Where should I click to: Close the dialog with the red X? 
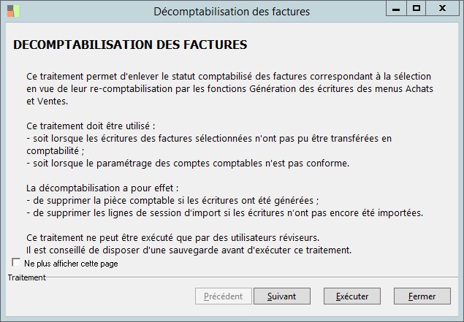pos(442,9)
